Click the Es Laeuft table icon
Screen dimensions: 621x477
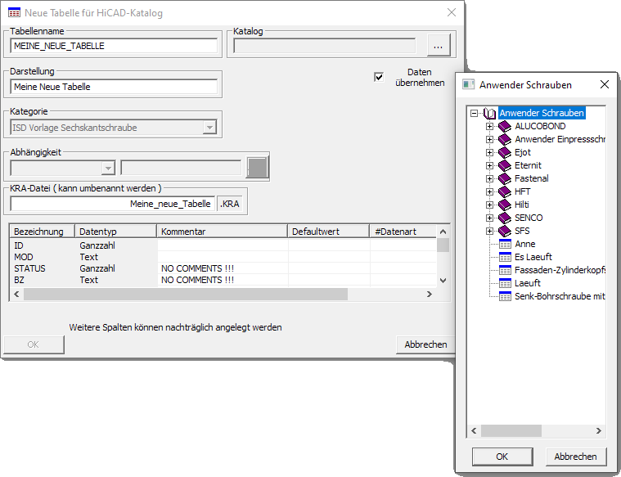point(505,257)
